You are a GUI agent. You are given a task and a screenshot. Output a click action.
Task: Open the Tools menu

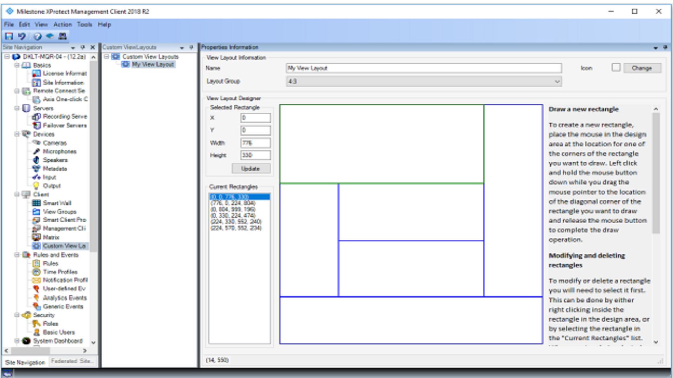pos(84,24)
